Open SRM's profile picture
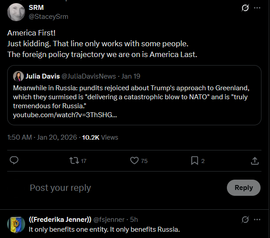The width and height of the screenshot is (270, 238). click(x=17, y=12)
